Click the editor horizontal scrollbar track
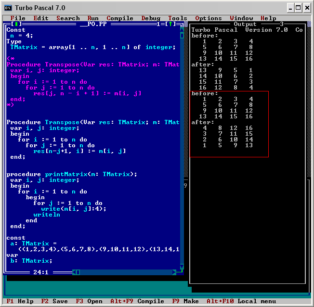The height and width of the screenshot is (307, 314). (125, 272)
